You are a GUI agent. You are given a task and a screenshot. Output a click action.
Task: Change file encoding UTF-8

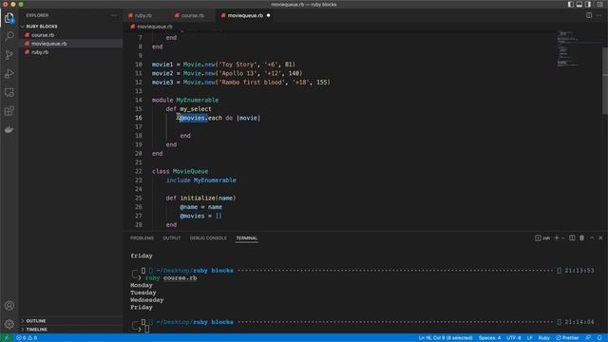point(513,338)
